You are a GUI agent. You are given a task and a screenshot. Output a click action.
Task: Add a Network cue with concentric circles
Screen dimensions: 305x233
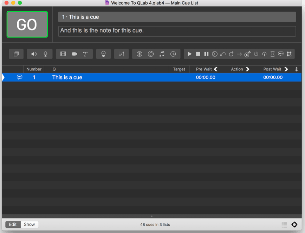click(x=139, y=54)
